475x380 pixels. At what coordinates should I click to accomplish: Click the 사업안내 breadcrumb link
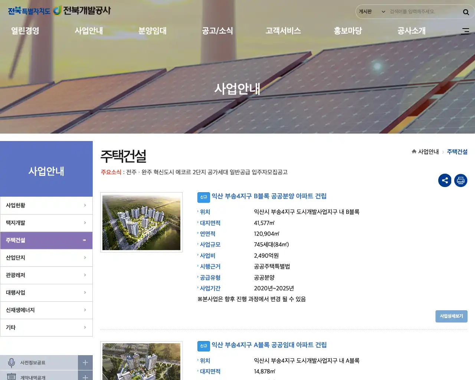coord(428,152)
